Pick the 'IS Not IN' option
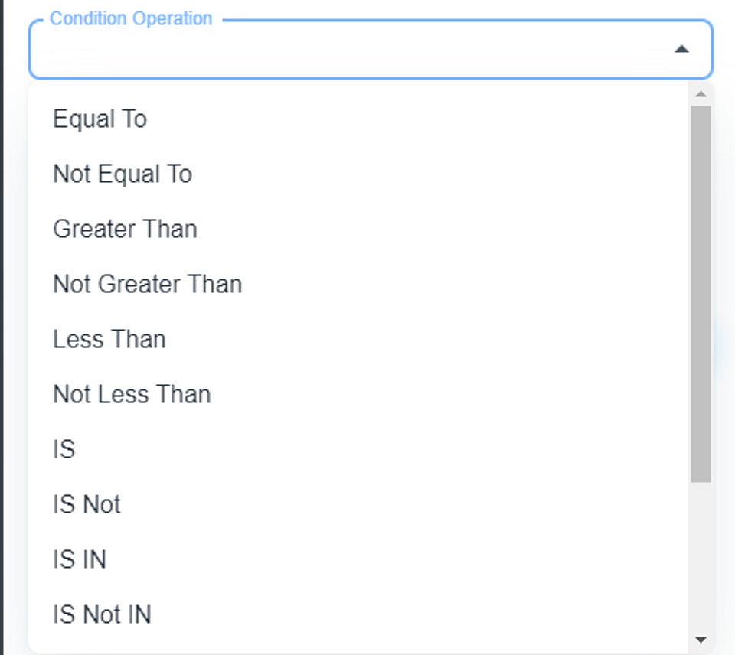Viewport: 735px width, 655px height. (x=102, y=615)
